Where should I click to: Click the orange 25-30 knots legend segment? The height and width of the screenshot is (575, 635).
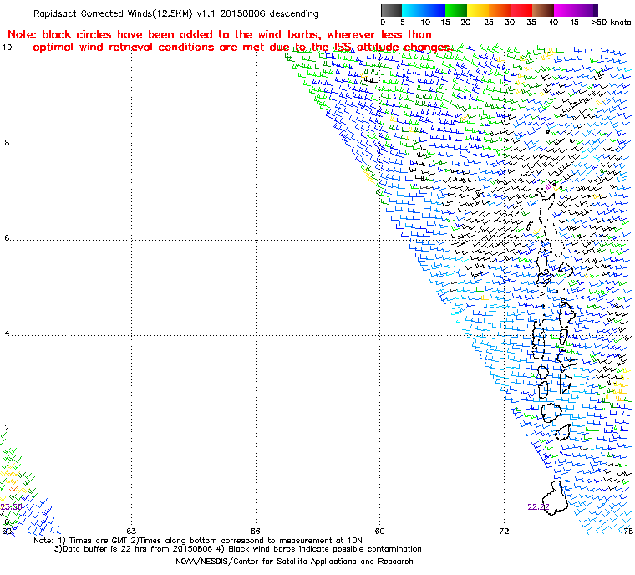(500, 10)
